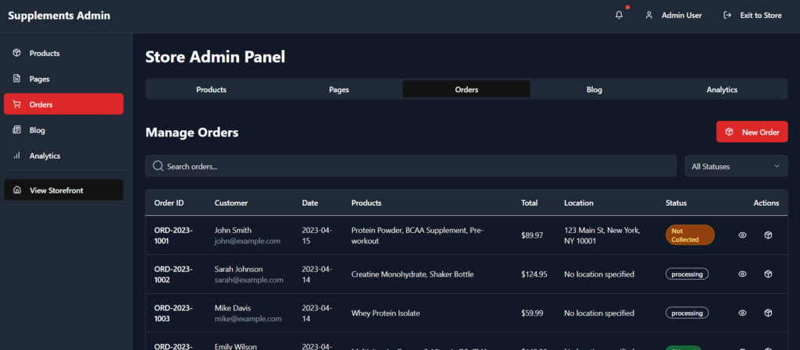The image size is (800, 350).
Task: Click the New Order button
Action: [752, 132]
